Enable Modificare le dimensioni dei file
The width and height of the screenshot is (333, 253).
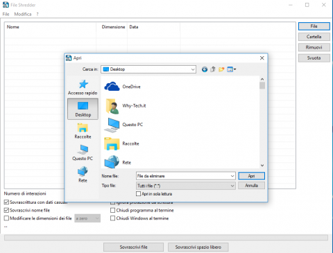6,218
